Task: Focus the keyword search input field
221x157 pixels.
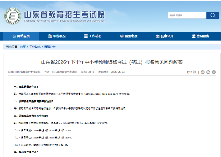Action: point(187,15)
